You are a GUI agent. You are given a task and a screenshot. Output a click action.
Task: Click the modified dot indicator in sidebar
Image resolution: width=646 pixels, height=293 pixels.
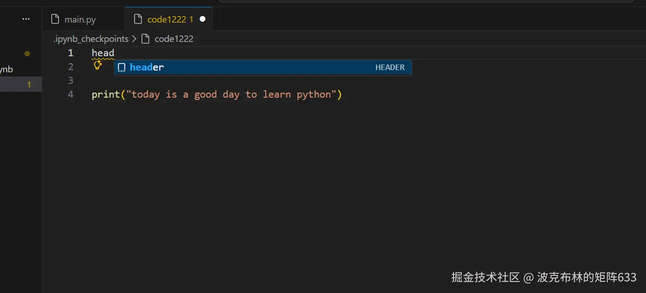click(x=27, y=53)
